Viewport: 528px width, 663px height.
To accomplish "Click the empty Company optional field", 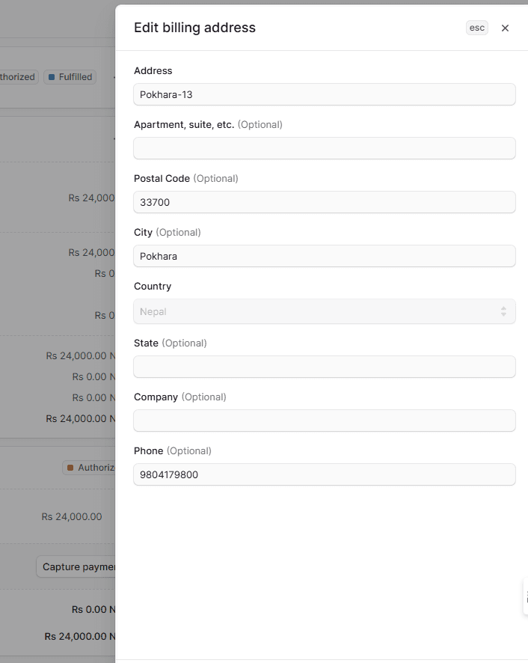I will click(324, 421).
